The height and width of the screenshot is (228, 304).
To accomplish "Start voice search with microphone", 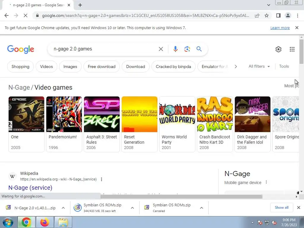I will (x=175, y=49).
